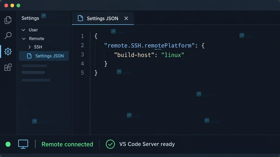
Task: Collapse the User section chevron
Action: [23, 30]
